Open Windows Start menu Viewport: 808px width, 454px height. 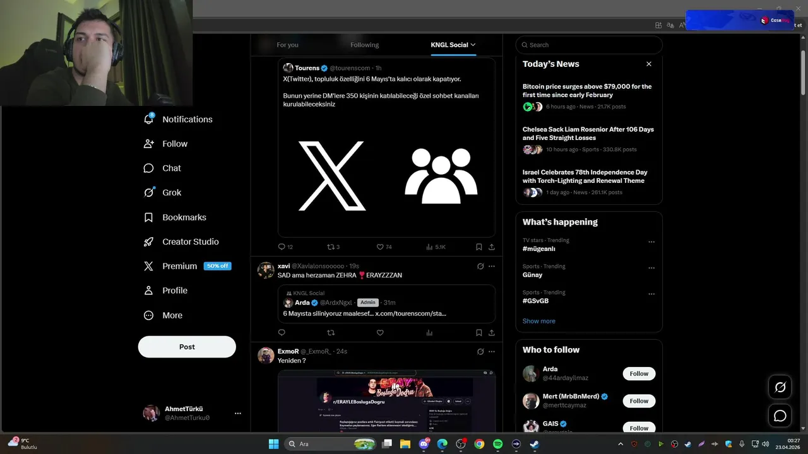(273, 444)
